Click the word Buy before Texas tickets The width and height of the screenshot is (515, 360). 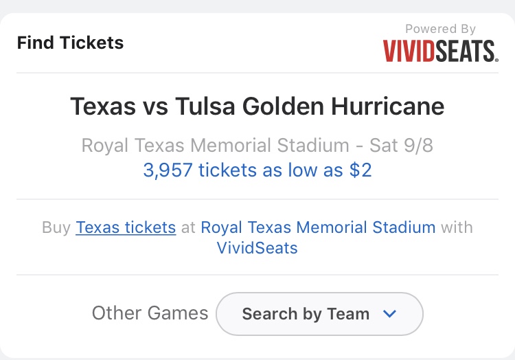point(56,227)
